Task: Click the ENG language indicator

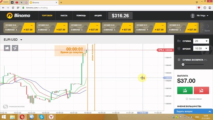Action: tap(197, 117)
